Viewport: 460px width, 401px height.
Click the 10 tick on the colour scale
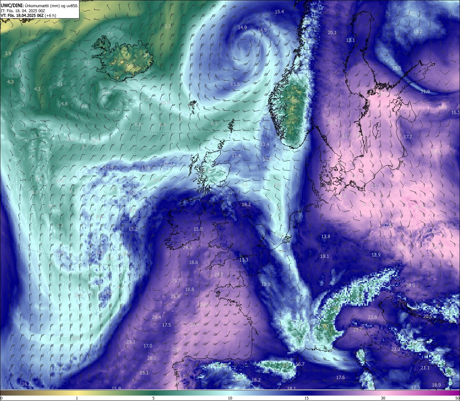pyautogui.click(x=230, y=398)
